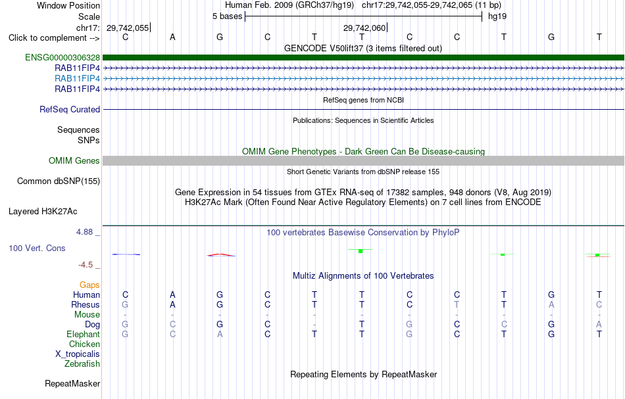Click the red conservation mark under G base
Image resolution: width=625 pixels, height=399 pixels.
pyautogui.click(x=221, y=255)
